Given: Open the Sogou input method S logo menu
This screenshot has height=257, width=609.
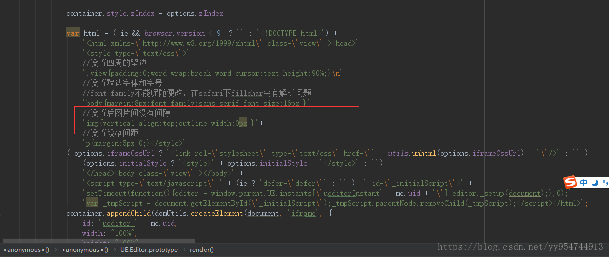Looking at the screenshot, I should (x=569, y=182).
